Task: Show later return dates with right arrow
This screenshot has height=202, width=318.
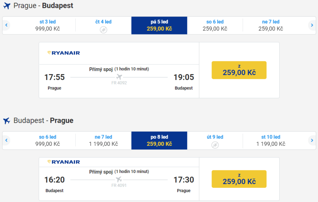Action: click(x=312, y=140)
